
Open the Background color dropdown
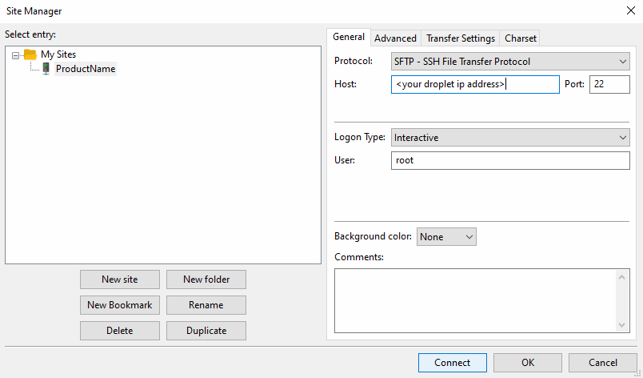coord(446,237)
